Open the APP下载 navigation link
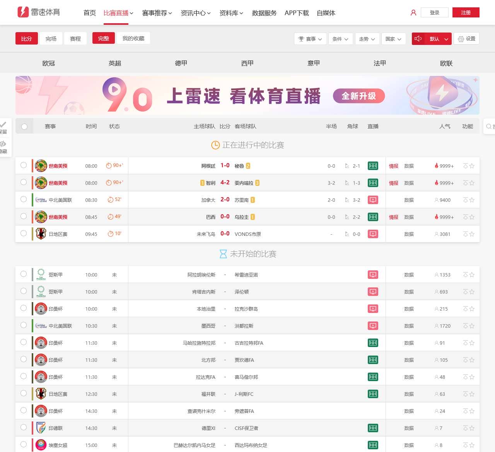 pyautogui.click(x=297, y=13)
